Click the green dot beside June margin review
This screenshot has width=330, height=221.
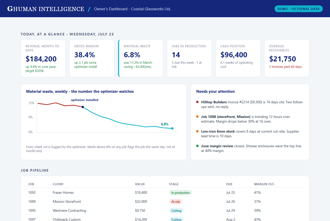click(x=197, y=146)
